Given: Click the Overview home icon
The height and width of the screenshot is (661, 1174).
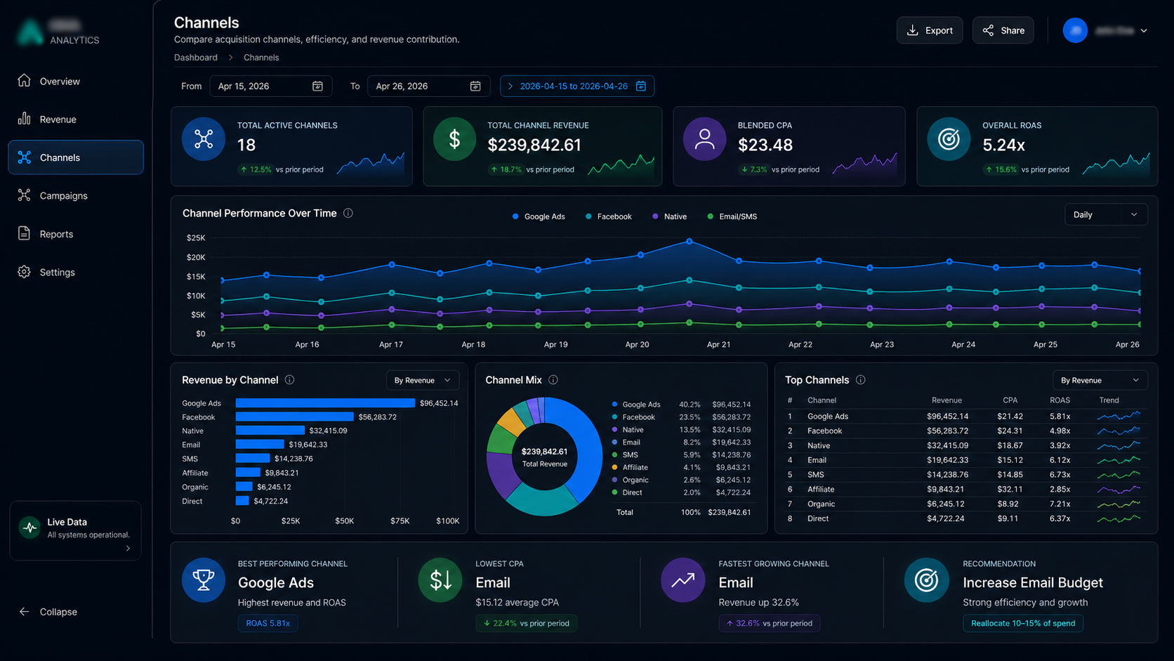Looking at the screenshot, I should point(24,81).
